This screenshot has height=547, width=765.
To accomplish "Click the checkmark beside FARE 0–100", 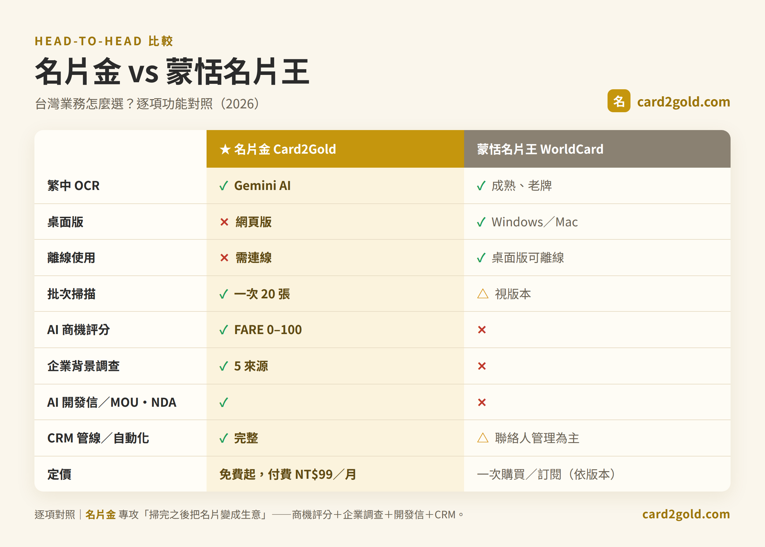I will (x=224, y=330).
